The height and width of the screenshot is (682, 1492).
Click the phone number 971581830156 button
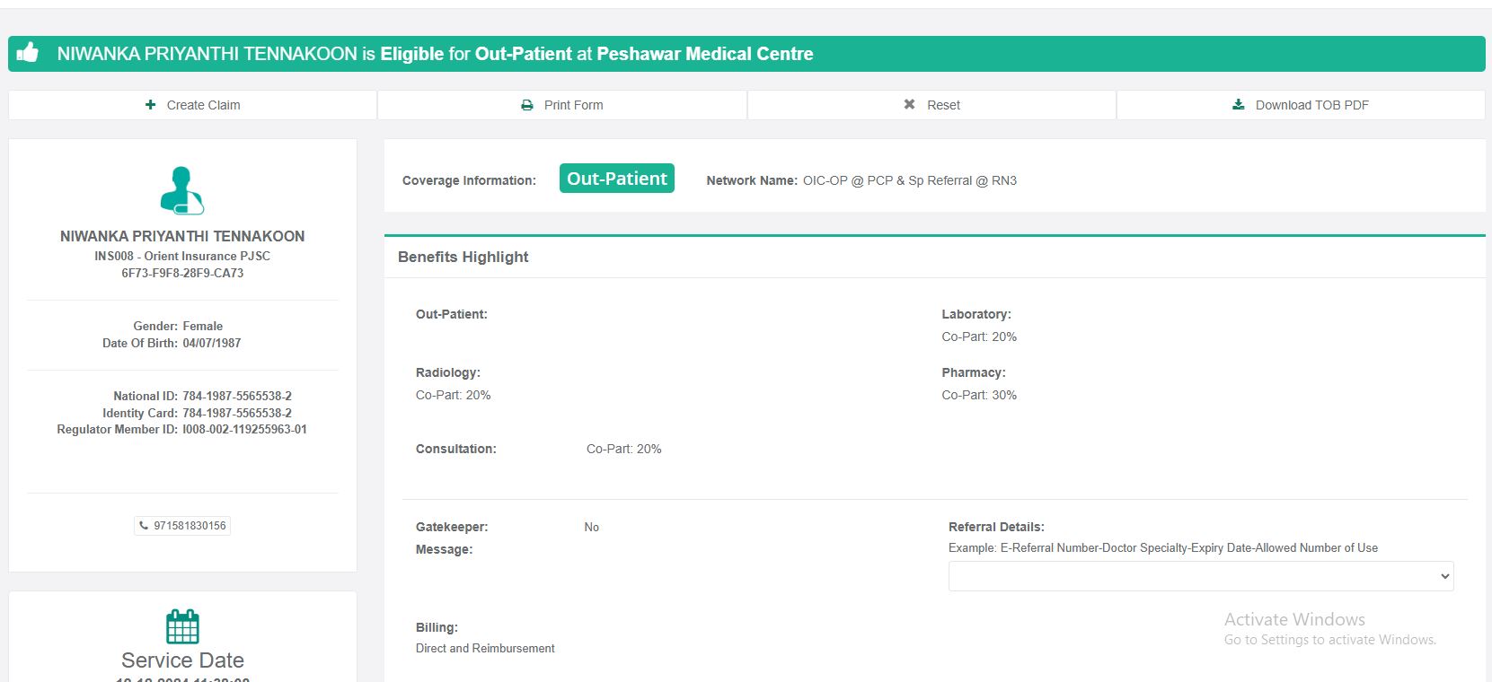click(183, 526)
